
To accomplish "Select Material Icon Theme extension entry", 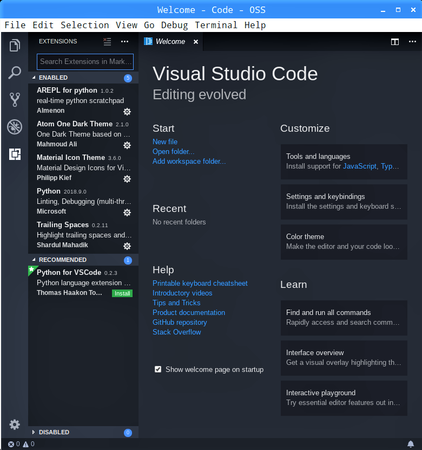I will pos(83,168).
